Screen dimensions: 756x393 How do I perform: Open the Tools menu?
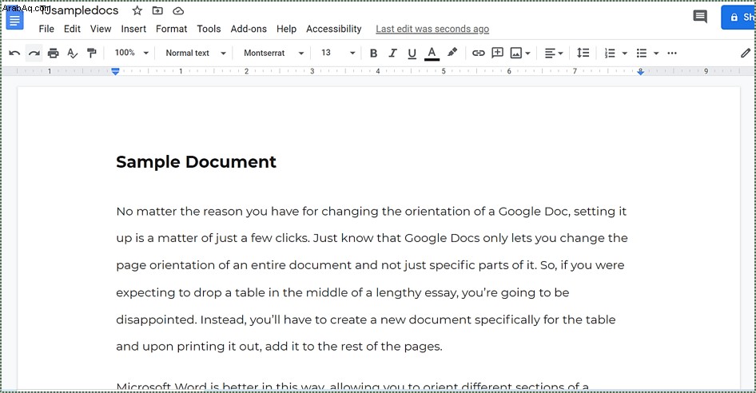click(209, 29)
